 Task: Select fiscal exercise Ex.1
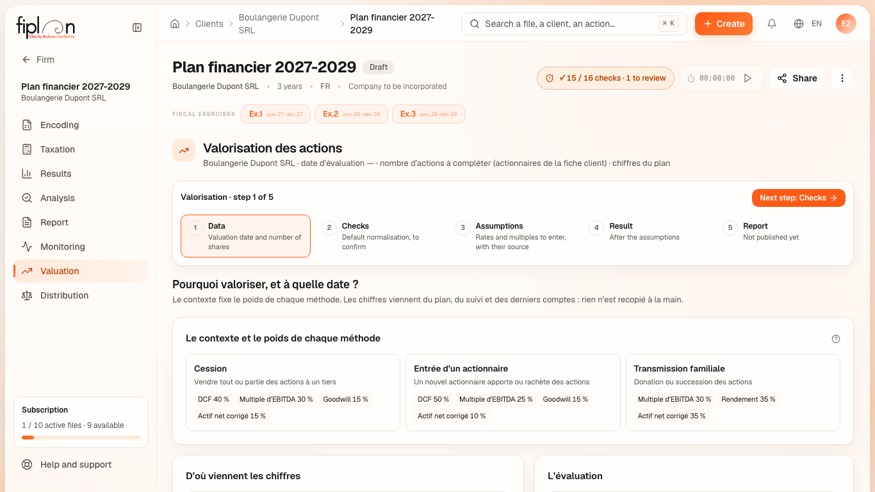point(275,114)
